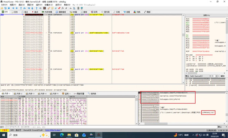Toggle the 解锁 checkbox in arguments panel
The width and height of the screenshot is (228, 138).
(219, 76)
